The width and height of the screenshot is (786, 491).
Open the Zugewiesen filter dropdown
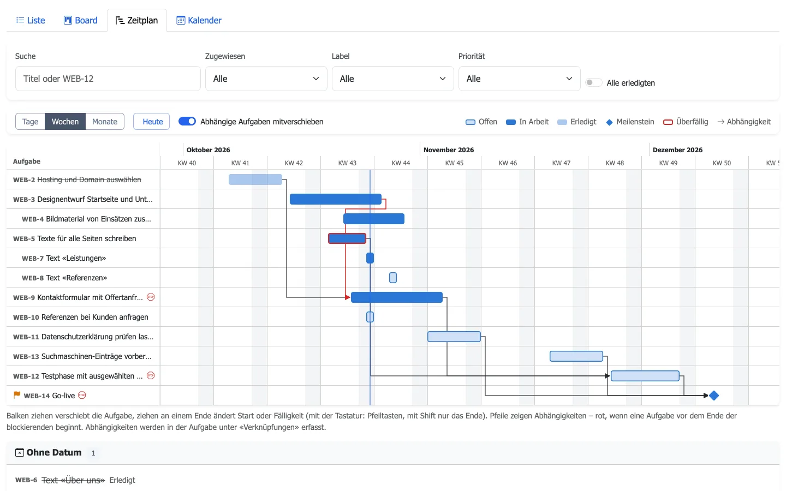(266, 79)
